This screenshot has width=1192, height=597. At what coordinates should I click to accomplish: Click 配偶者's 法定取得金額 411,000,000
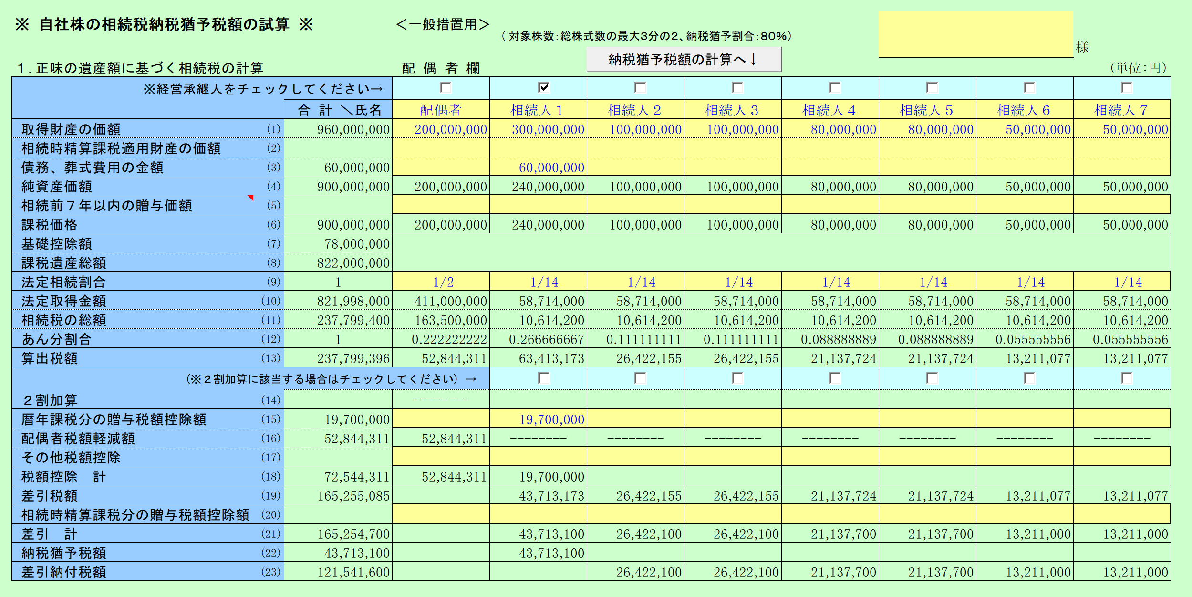pos(441,300)
